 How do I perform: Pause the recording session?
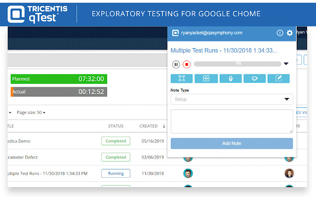[176, 65]
